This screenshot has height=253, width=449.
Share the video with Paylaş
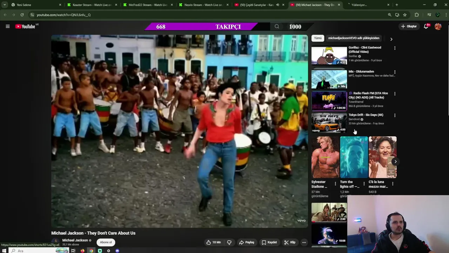coord(247,242)
